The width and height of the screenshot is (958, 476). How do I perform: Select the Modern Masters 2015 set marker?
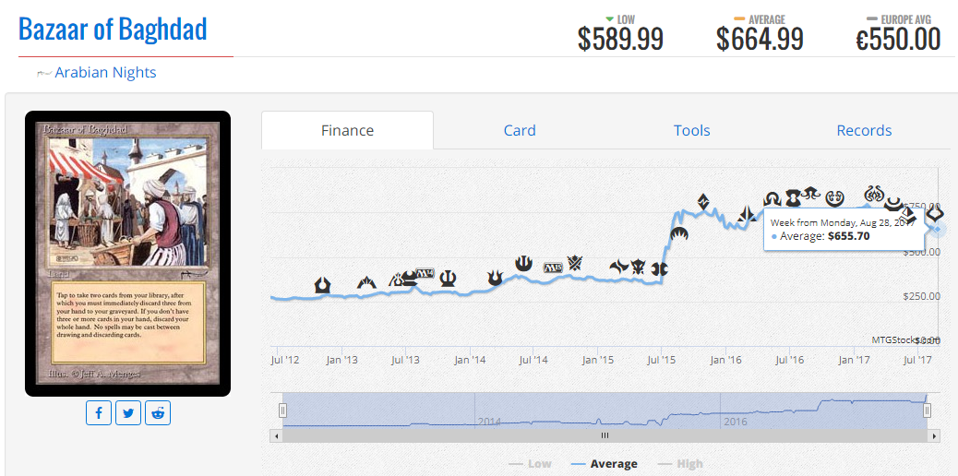[659, 268]
